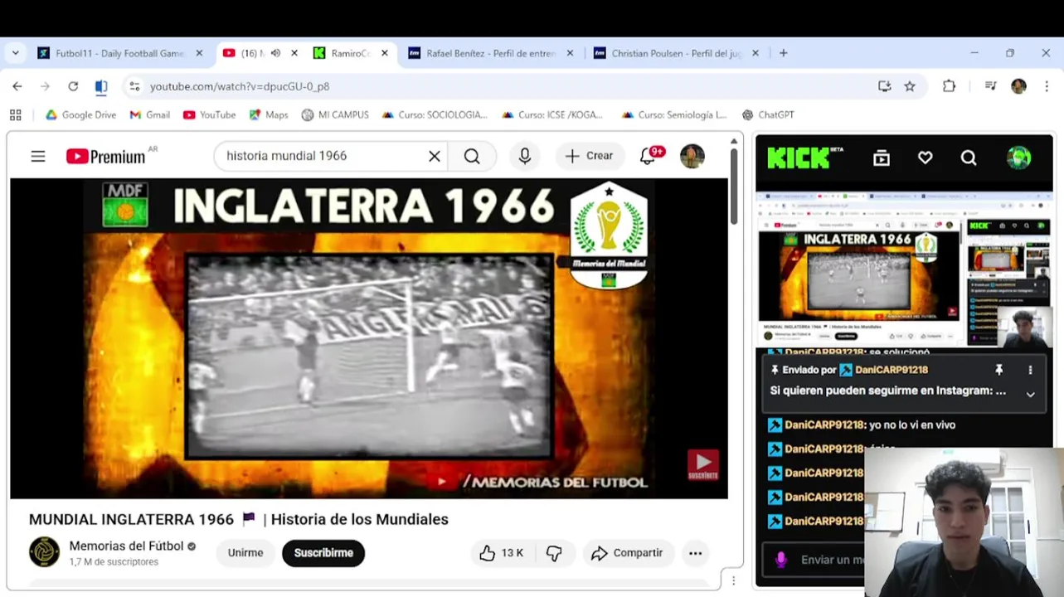Open the Memorias del Fútbol channel avatar
This screenshot has height=597, width=1064.
point(44,552)
